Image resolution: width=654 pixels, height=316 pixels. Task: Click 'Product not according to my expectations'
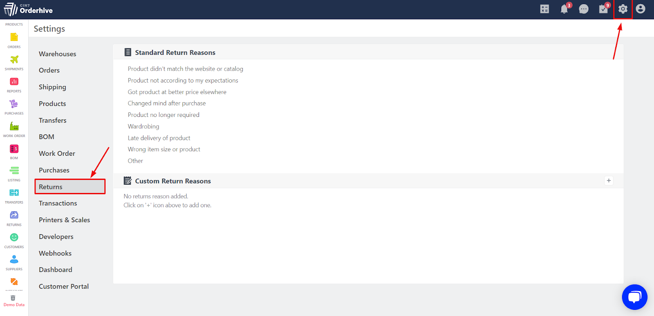(x=183, y=81)
